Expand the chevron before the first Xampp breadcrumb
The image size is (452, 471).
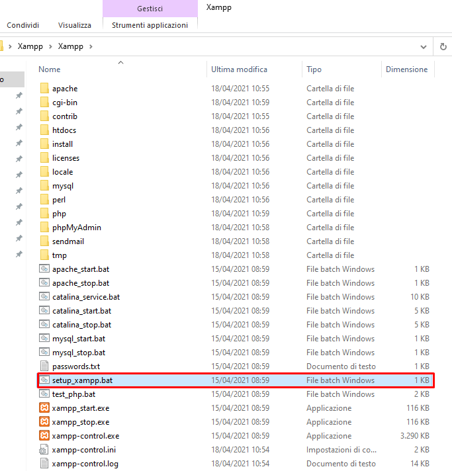pos(10,46)
